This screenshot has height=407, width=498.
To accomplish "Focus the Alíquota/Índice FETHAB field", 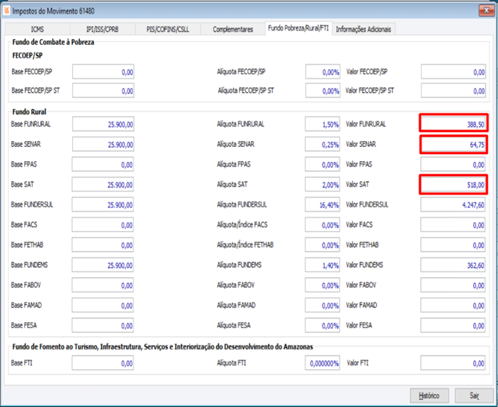I will pos(322,244).
